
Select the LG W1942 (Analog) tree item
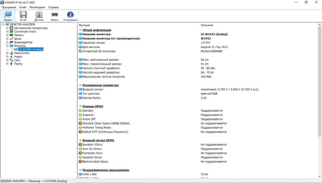[31, 50]
